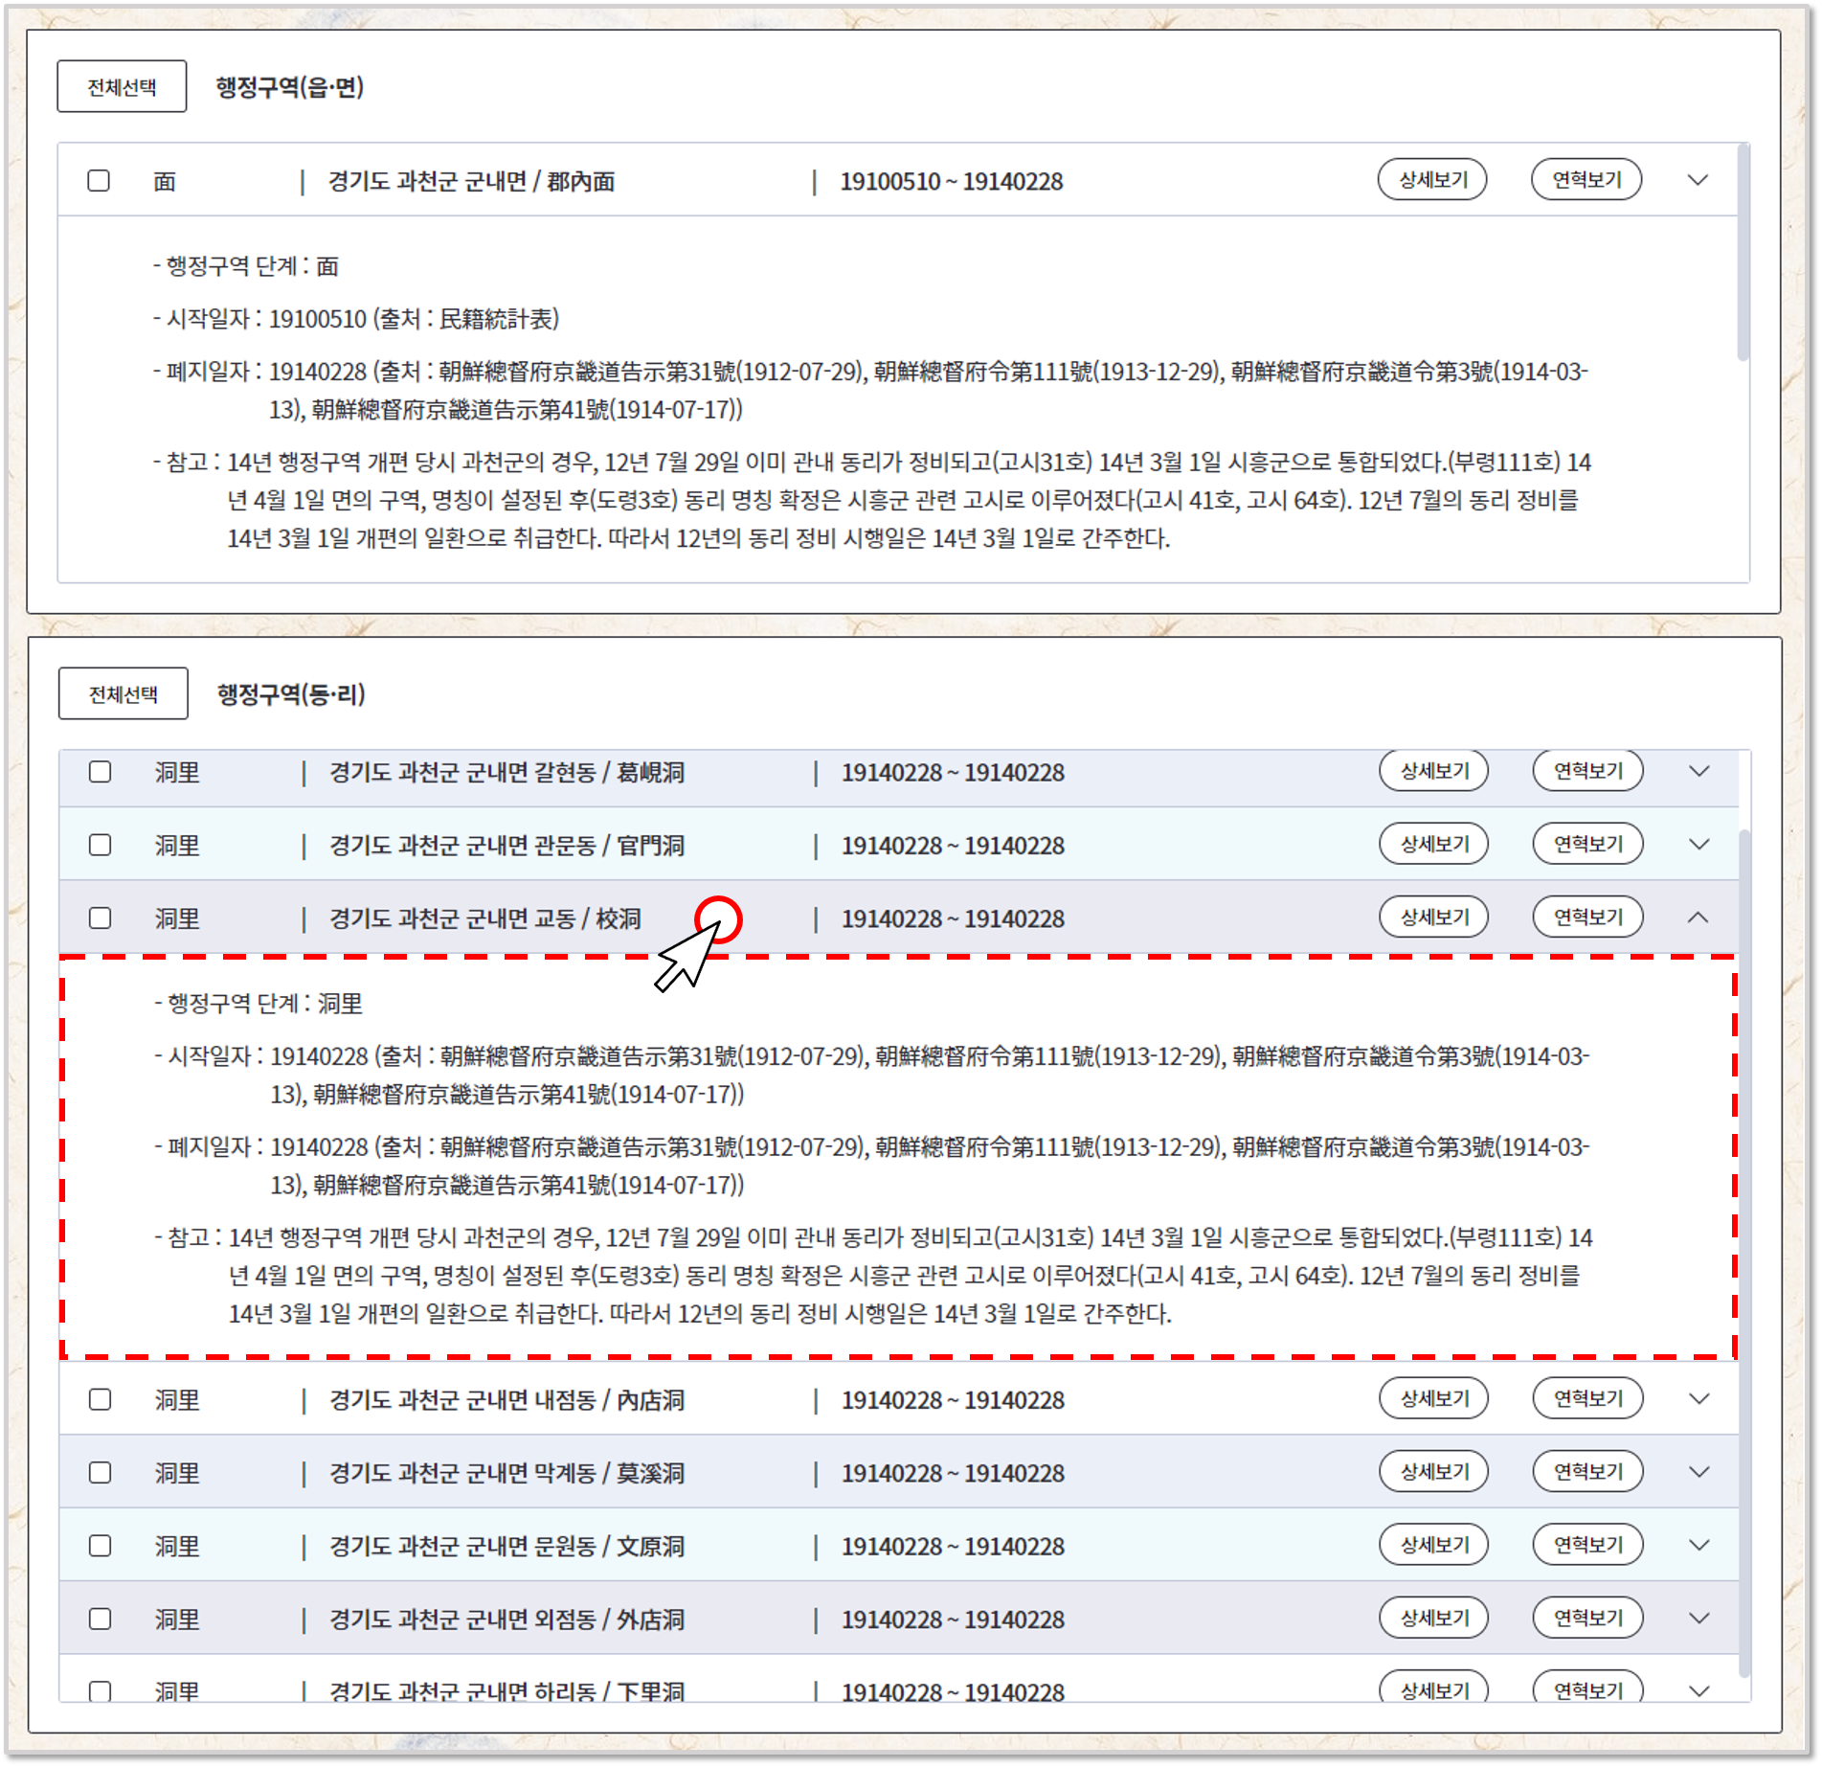Check the 문원동 / 文原洞 row checkbox
This screenshot has height=1767, width=1822.
[100, 1547]
